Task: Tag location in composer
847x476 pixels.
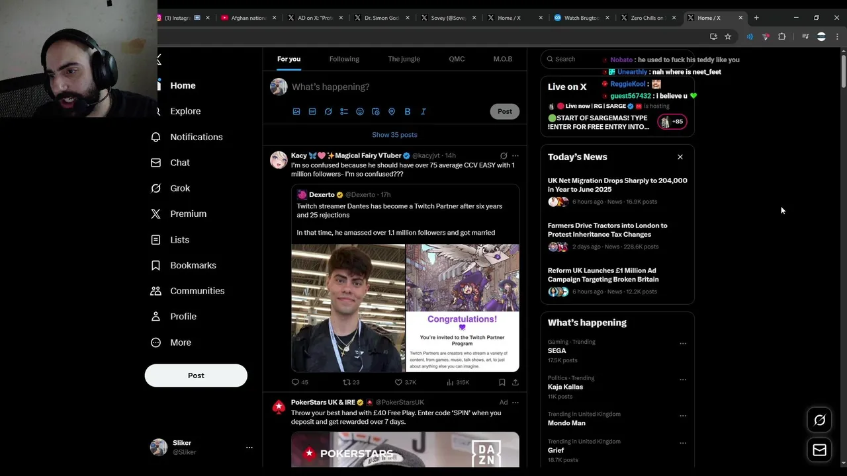Action: pyautogui.click(x=392, y=112)
